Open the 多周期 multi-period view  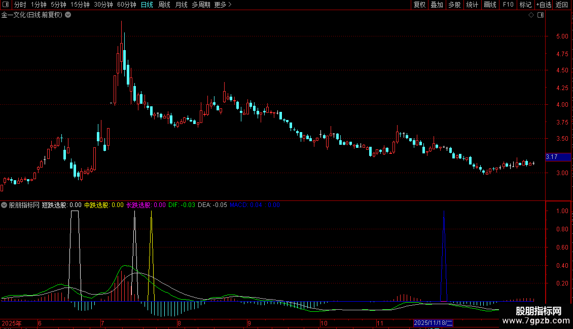[x=201, y=5]
